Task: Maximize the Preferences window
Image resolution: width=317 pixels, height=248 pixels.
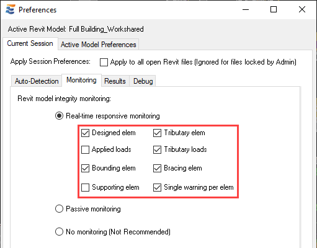Action: (274, 9)
